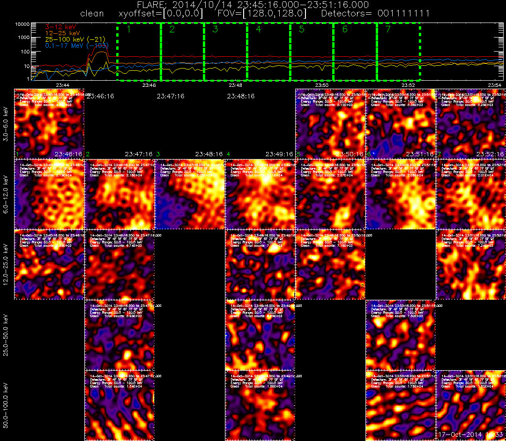The height and width of the screenshot is (441, 506).
Task: Open the 3.0-6.0 keV image for interval 5
Action: [x=330, y=124]
